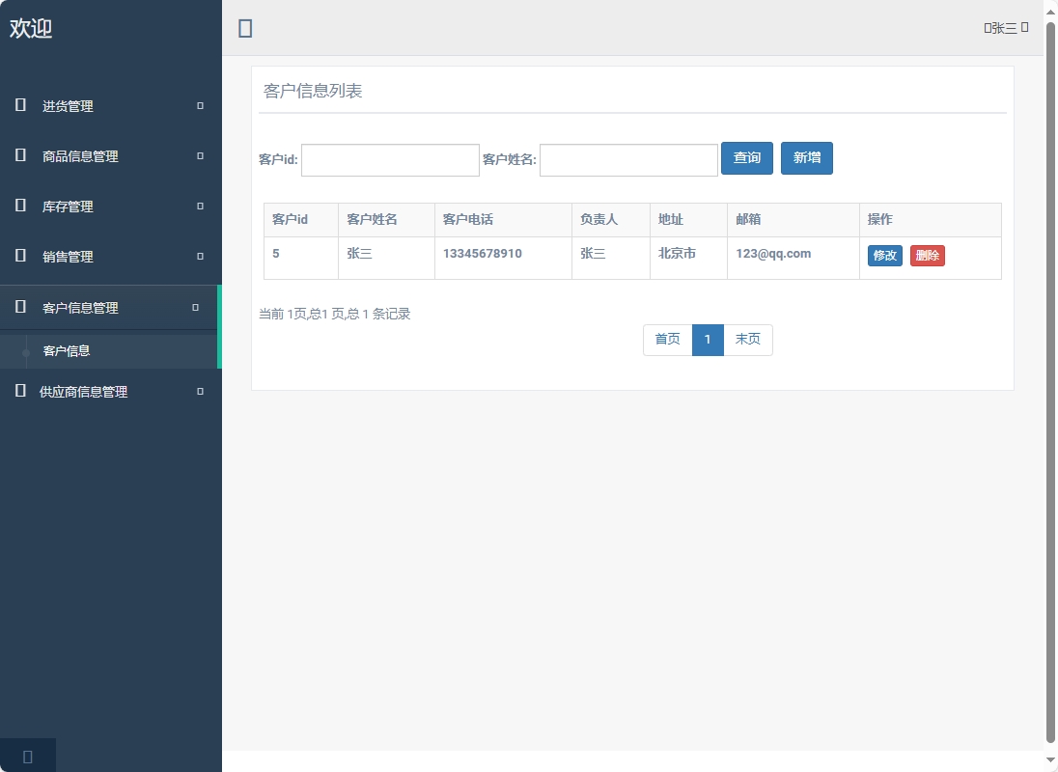Open the 首页 first-page link
The image size is (1058, 772).
[666, 340]
